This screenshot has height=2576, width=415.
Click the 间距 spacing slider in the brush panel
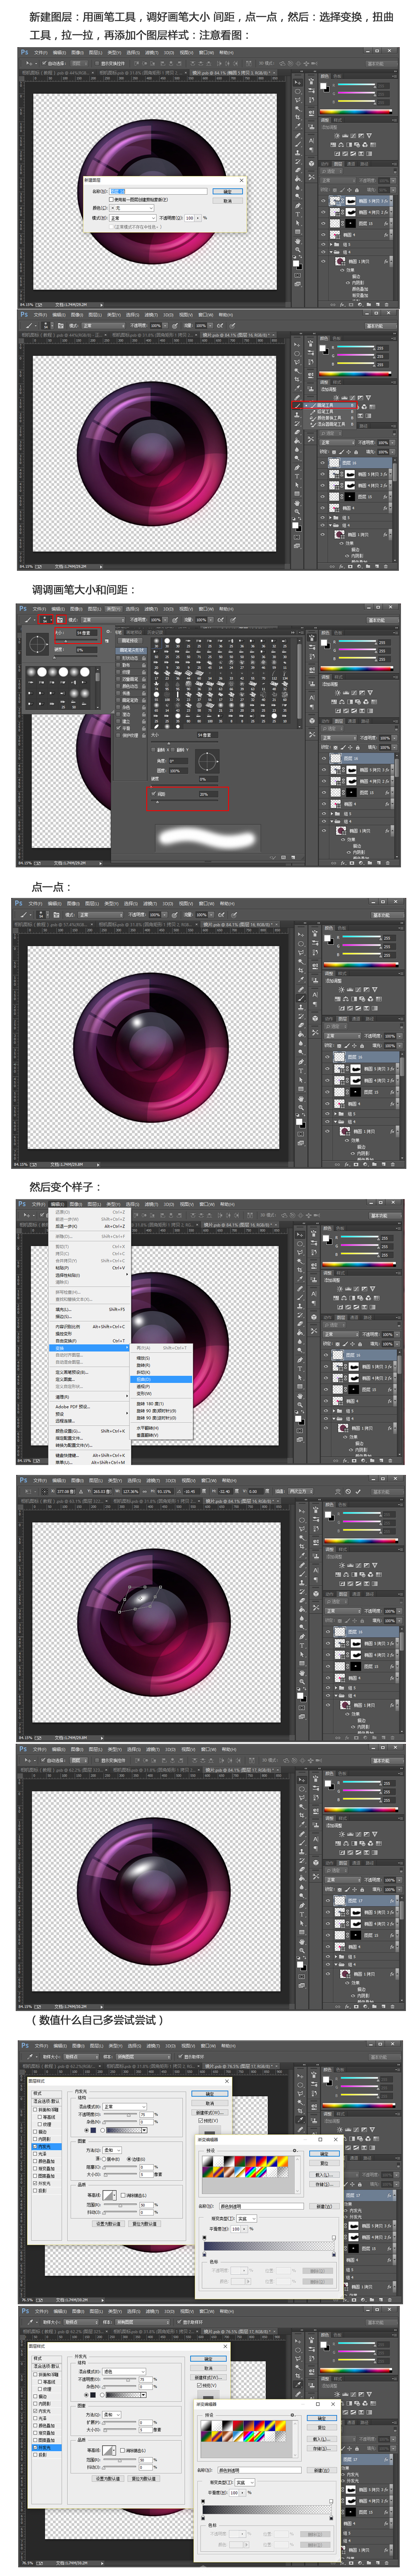click(186, 802)
